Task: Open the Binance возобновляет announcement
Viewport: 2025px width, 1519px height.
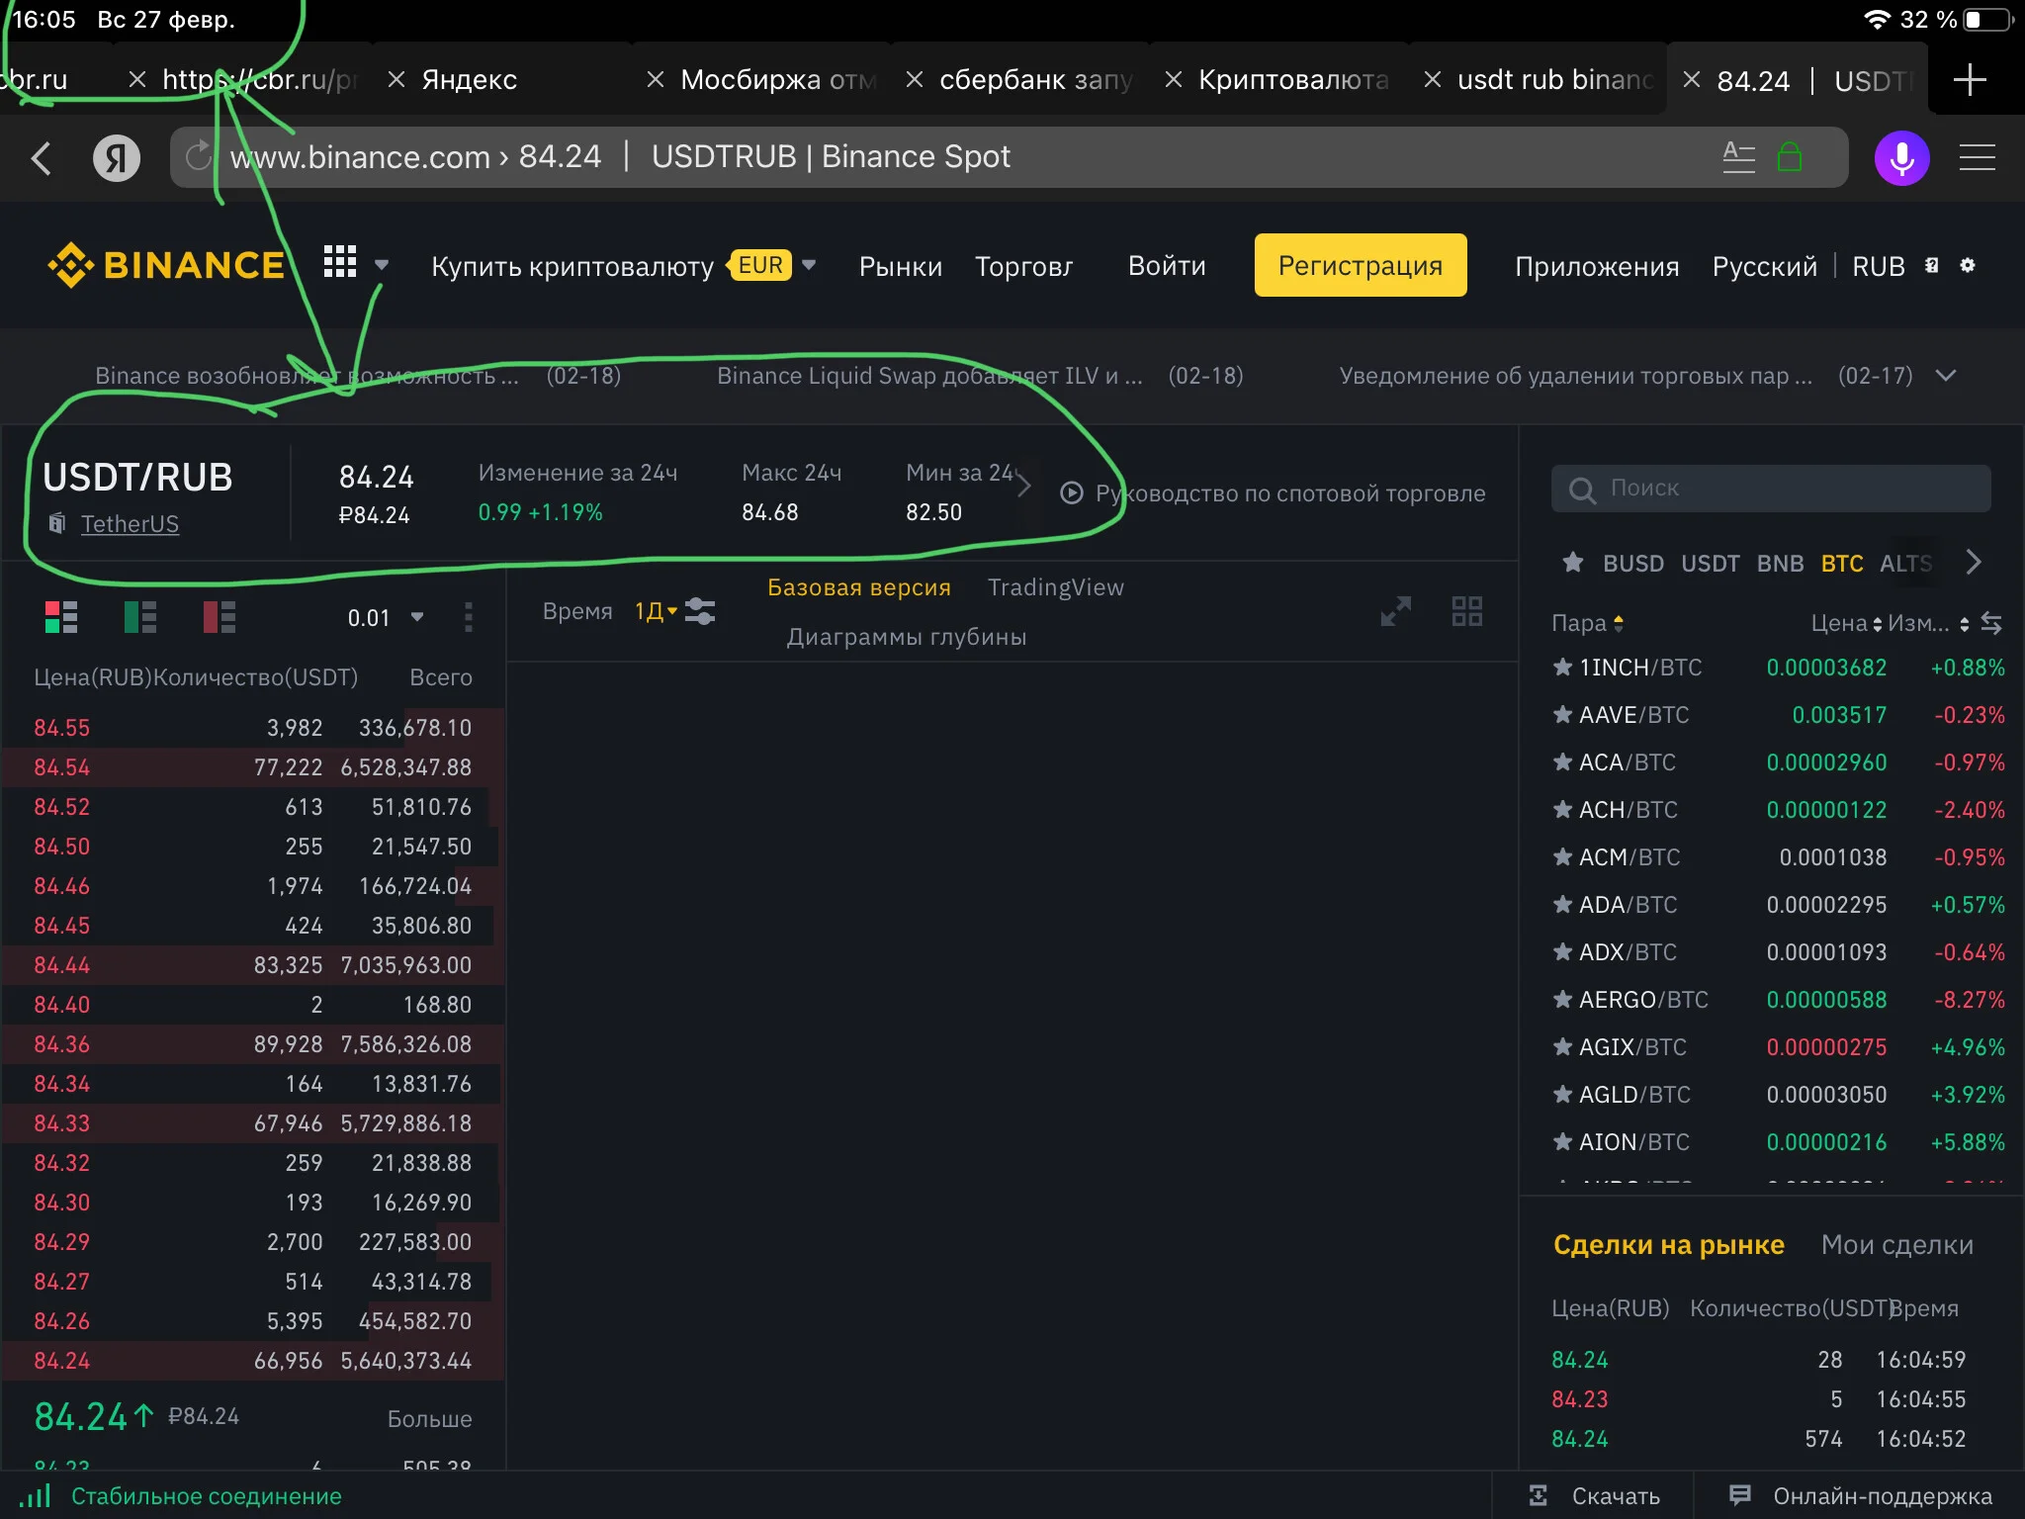Action: point(307,376)
